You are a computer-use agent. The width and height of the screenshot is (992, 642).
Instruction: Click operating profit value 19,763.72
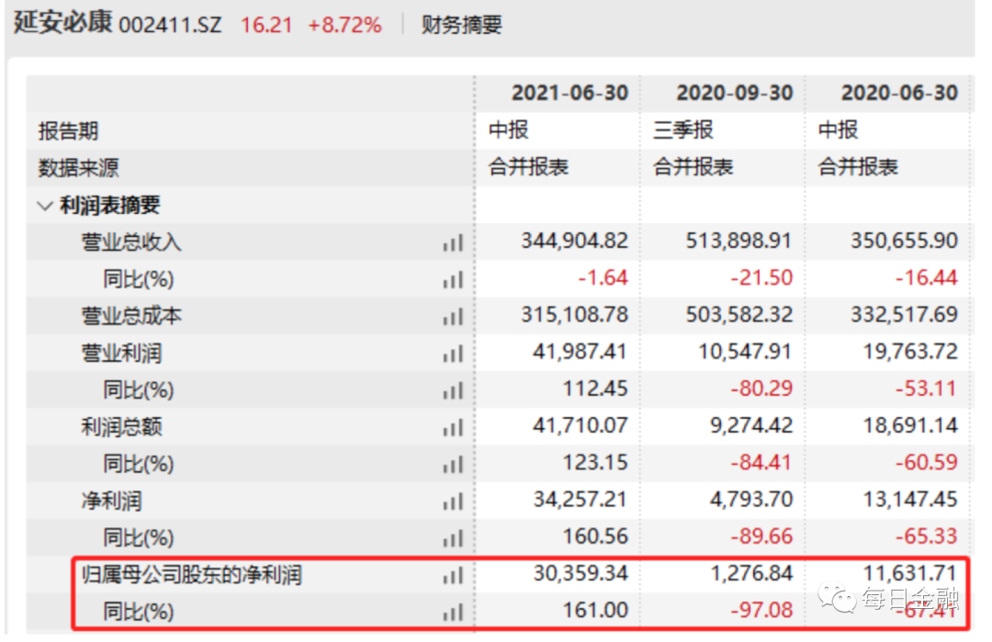pos(910,352)
